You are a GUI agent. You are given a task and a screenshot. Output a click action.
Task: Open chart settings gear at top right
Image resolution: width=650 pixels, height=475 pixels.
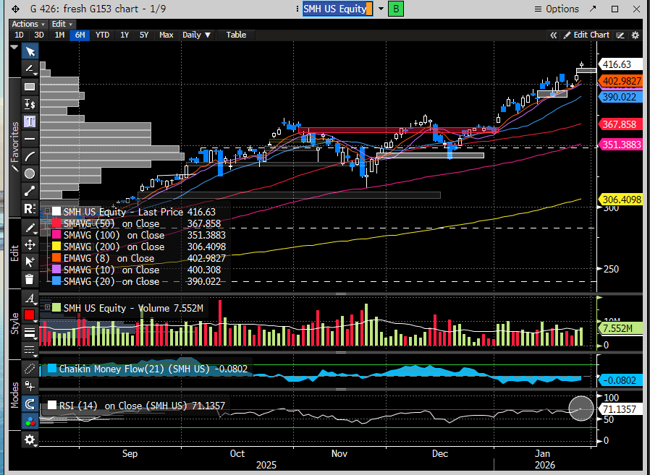click(635, 35)
